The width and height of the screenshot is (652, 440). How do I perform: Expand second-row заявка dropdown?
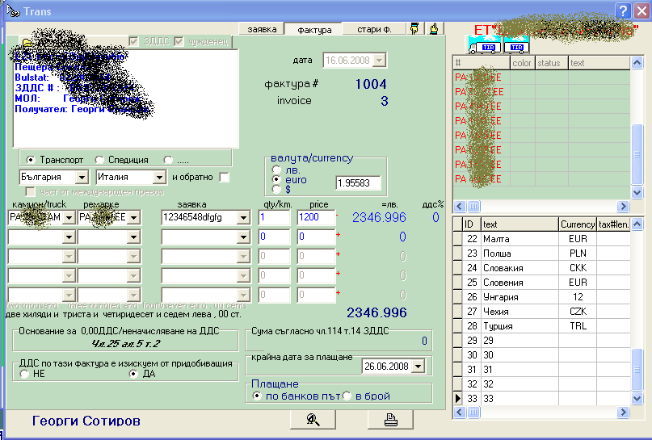point(244,237)
